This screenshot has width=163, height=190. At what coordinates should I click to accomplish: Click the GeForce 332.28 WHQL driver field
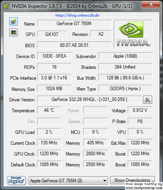89,99
